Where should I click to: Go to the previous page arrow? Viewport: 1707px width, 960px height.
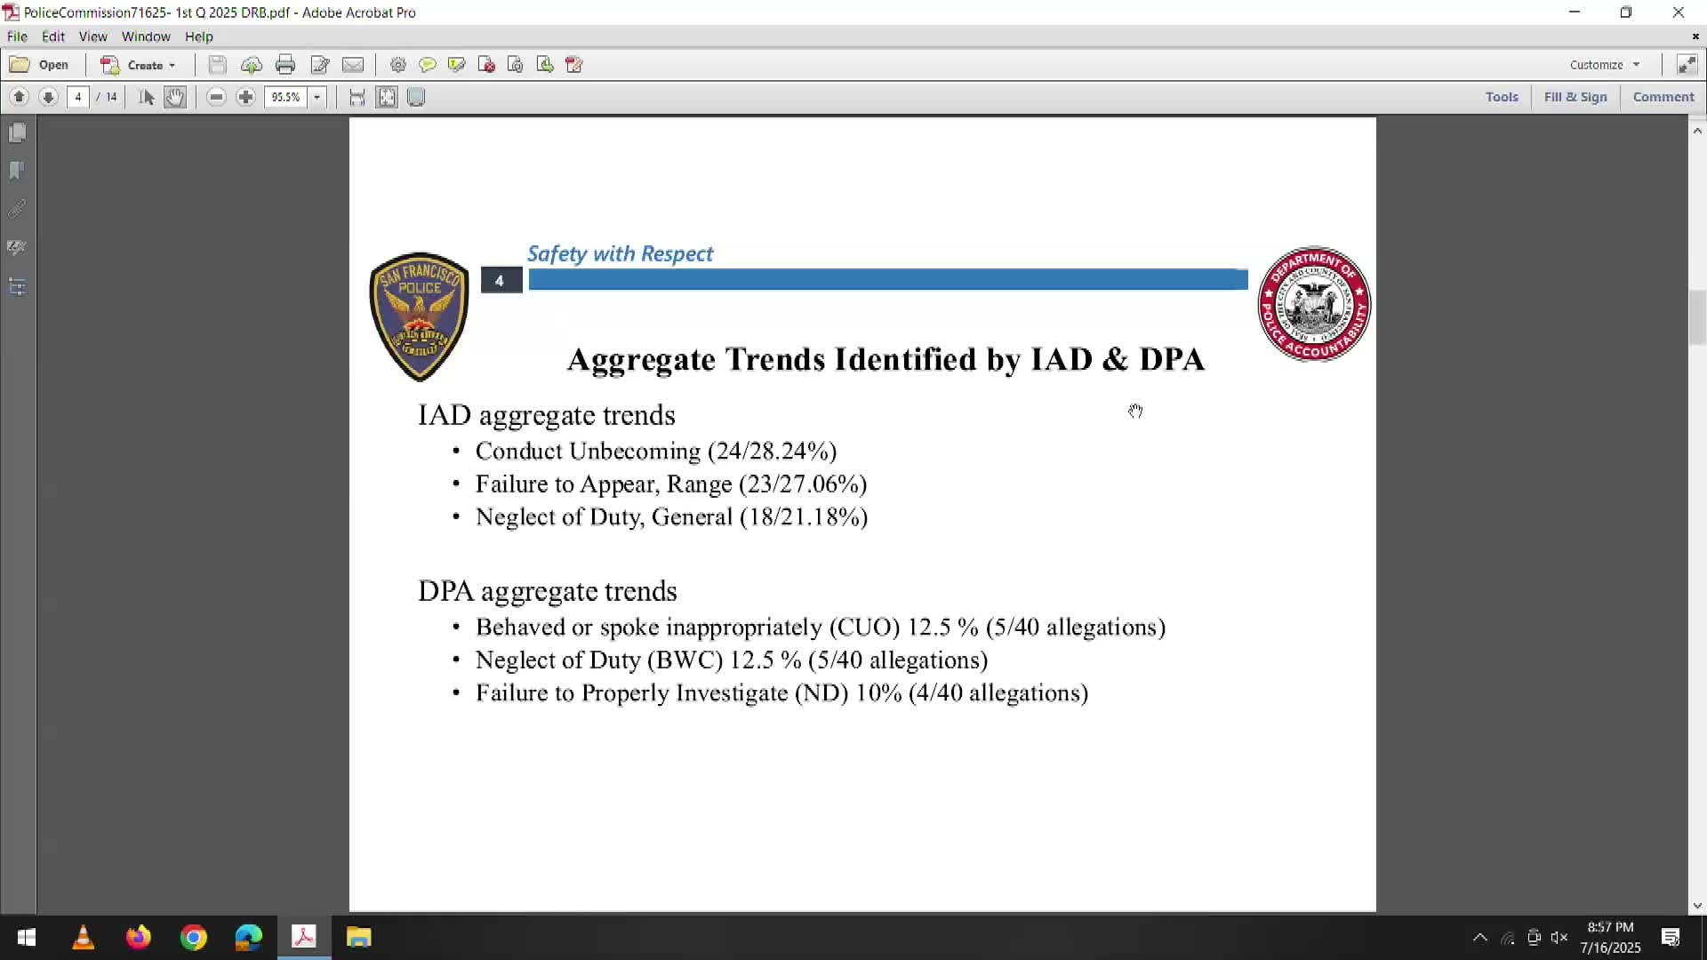coord(19,97)
